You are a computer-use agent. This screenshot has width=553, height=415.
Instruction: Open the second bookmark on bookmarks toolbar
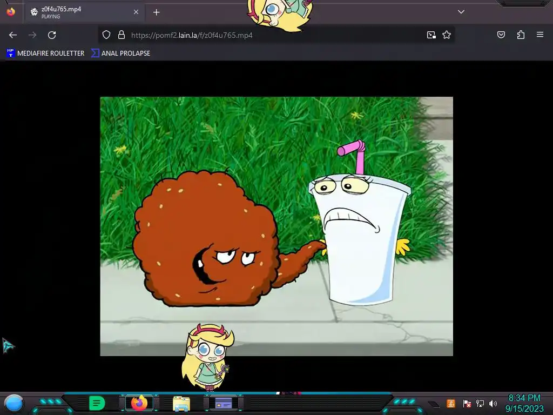120,53
